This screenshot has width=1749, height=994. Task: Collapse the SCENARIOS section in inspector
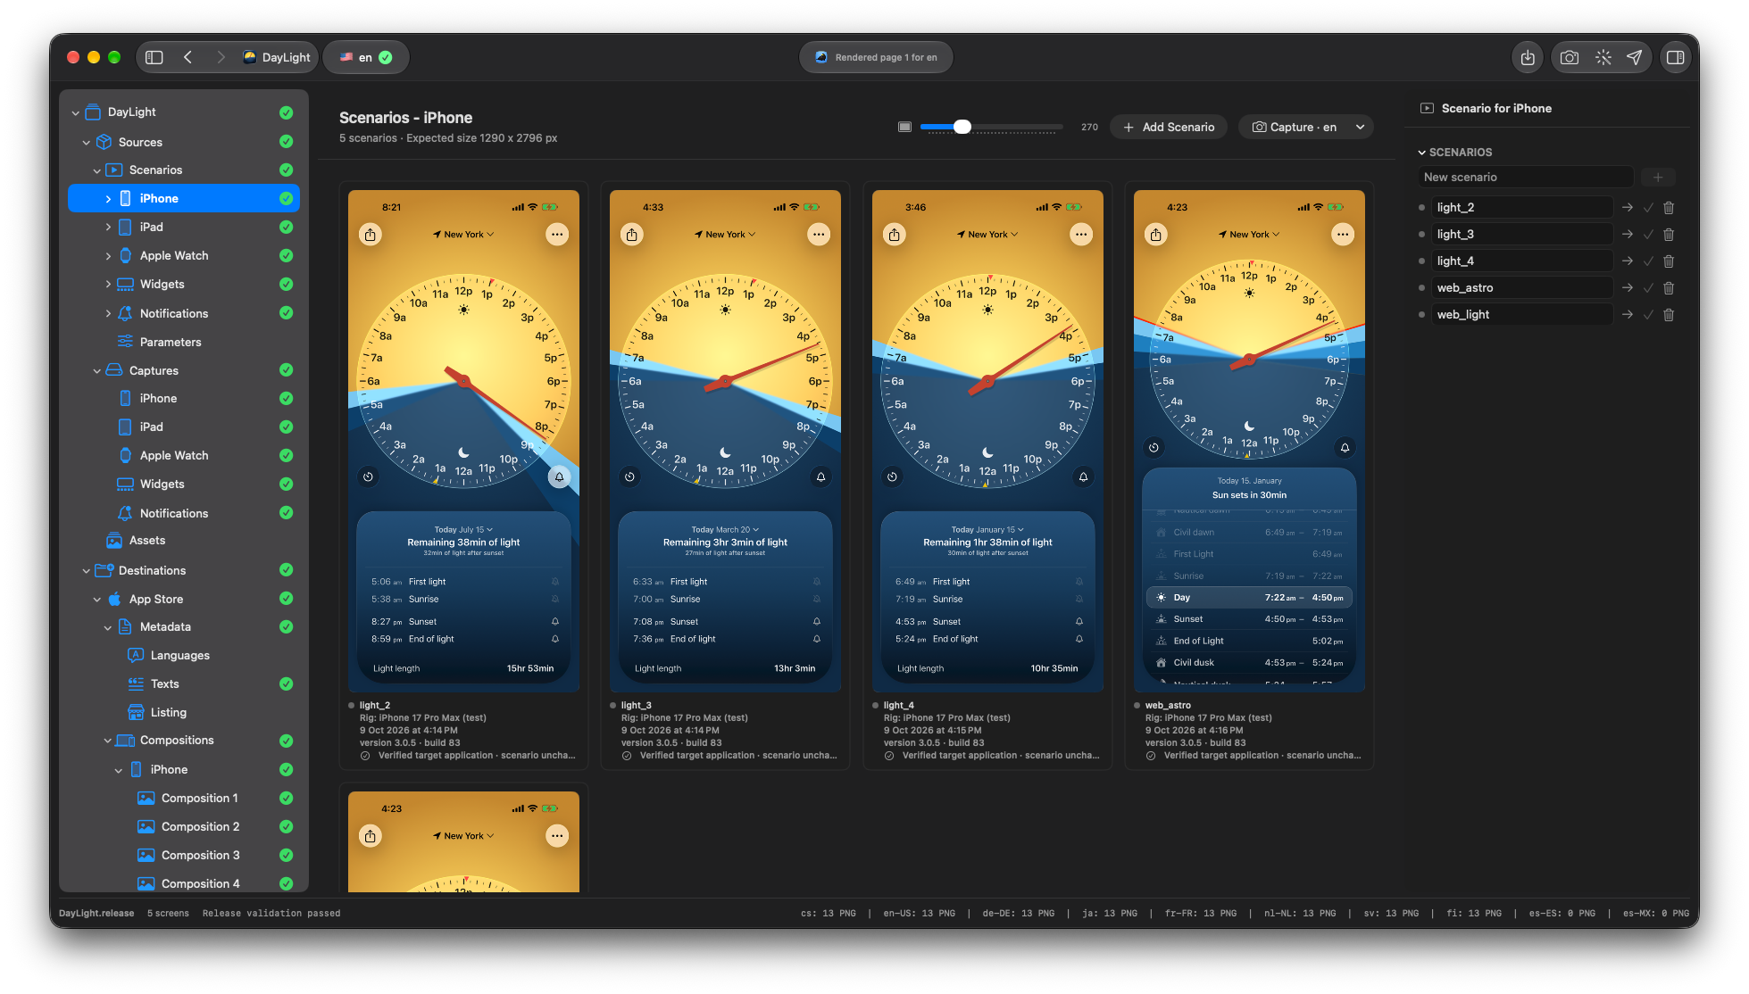point(1422,153)
